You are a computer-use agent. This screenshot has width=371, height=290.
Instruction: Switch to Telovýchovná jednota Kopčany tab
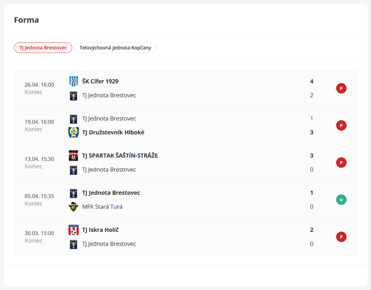115,48
